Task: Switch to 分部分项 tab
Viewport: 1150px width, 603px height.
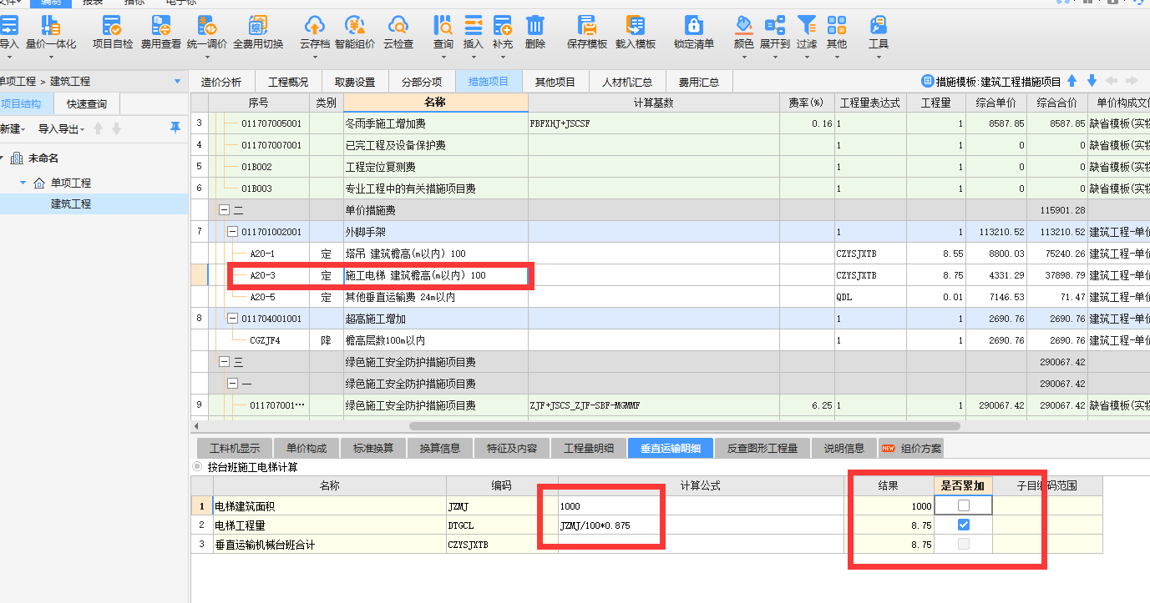Action: (x=422, y=82)
